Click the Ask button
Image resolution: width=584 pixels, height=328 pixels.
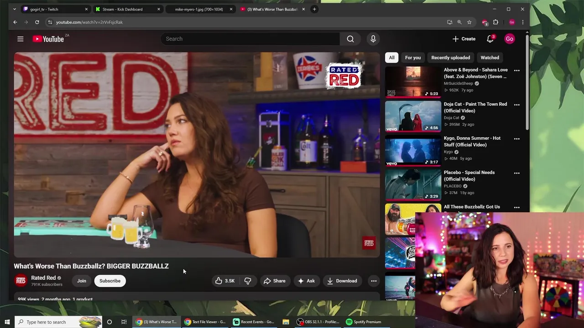click(306, 281)
